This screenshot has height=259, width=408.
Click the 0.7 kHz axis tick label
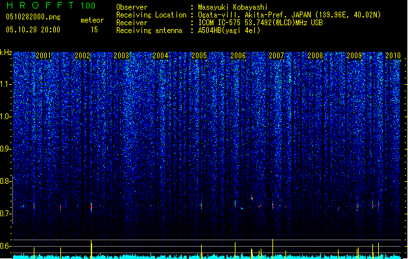click(6, 214)
